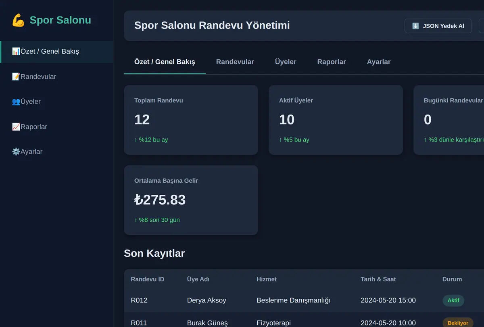
Task: Click the Ortalama Başına Gelir label
Action: click(x=166, y=181)
